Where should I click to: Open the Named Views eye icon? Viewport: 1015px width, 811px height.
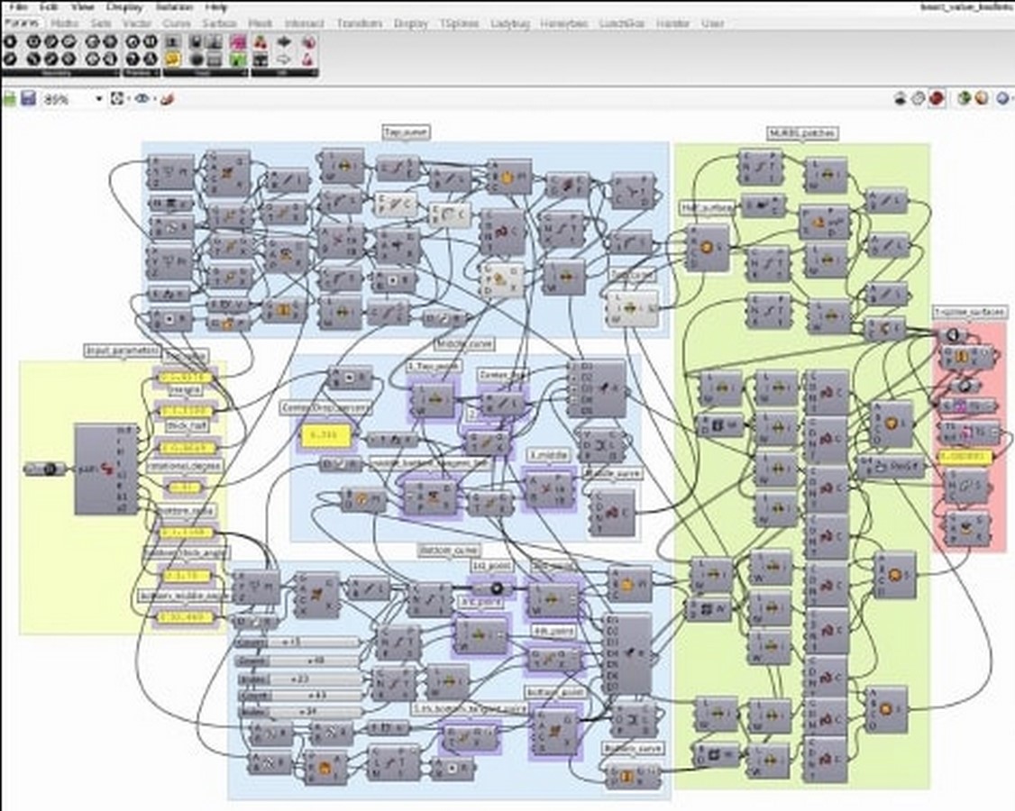pyautogui.click(x=142, y=98)
